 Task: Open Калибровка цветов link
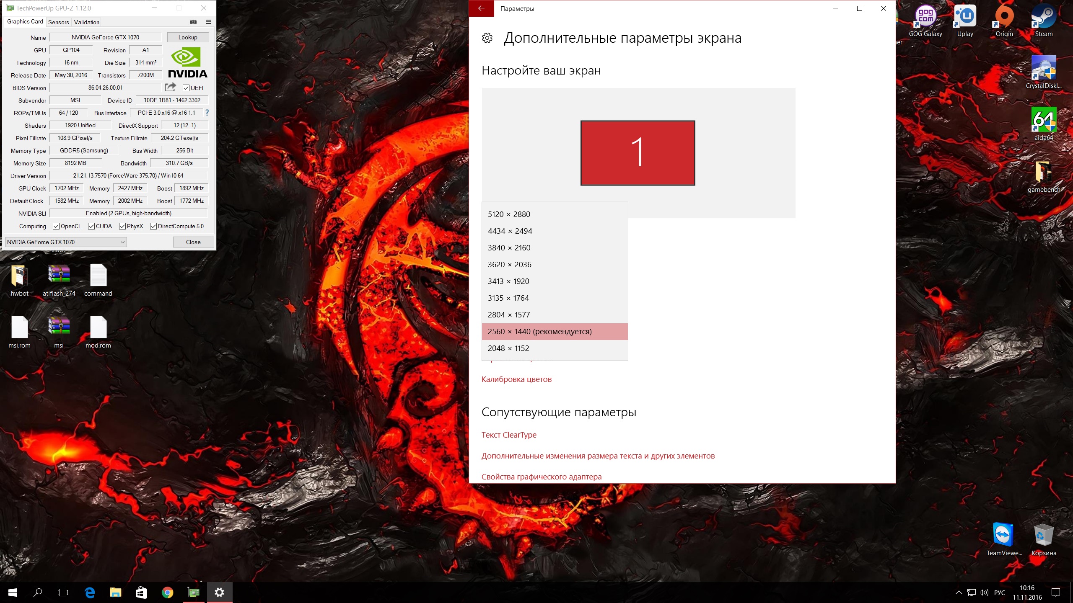[x=516, y=379]
